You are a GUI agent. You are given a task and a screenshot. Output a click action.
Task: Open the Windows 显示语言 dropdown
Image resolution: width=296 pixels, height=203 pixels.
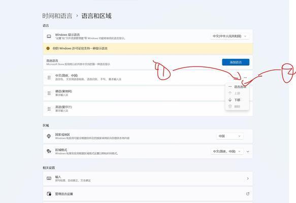(x=229, y=36)
